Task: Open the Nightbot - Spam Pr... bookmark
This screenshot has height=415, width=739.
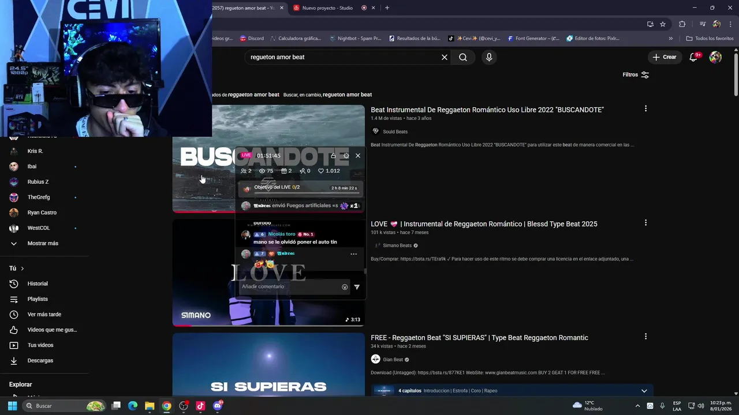Action: pos(355,39)
